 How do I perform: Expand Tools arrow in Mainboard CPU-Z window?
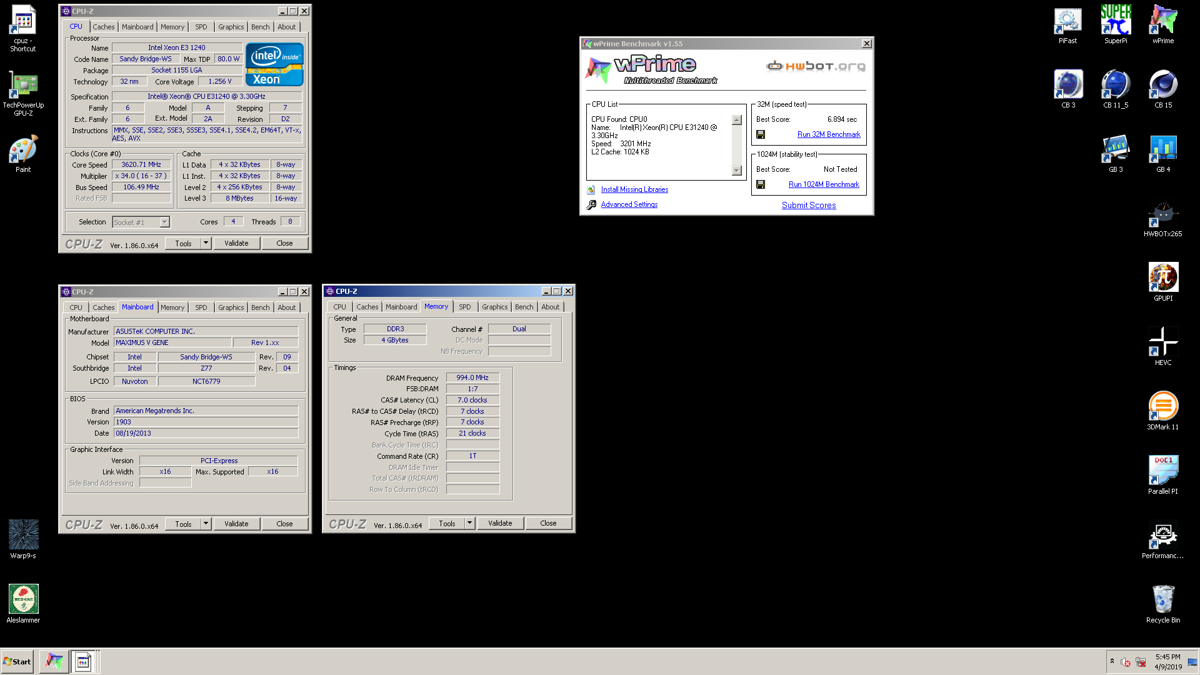[x=206, y=524]
